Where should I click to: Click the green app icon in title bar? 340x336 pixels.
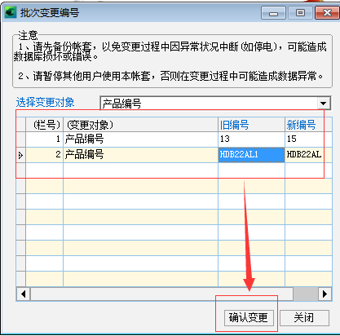[11, 12]
